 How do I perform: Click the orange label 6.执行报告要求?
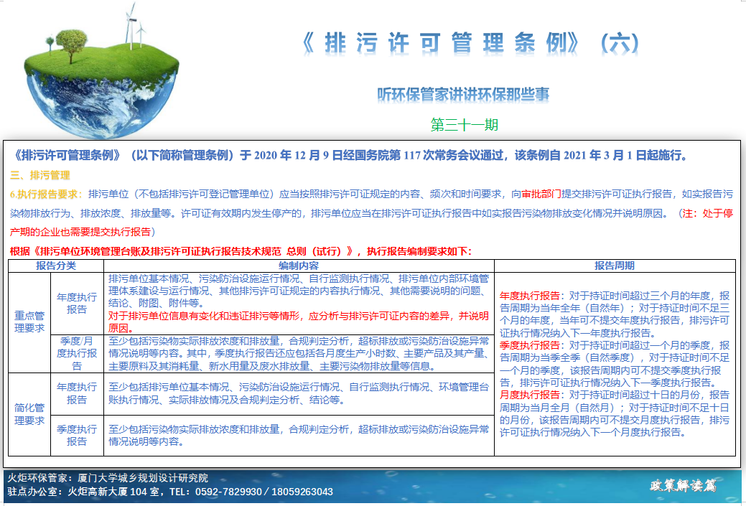click(46, 194)
